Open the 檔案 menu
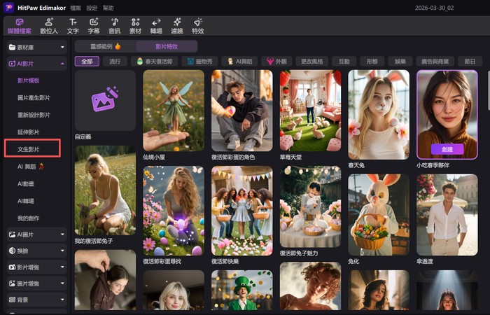This screenshot has height=315, width=490. coord(76,7)
